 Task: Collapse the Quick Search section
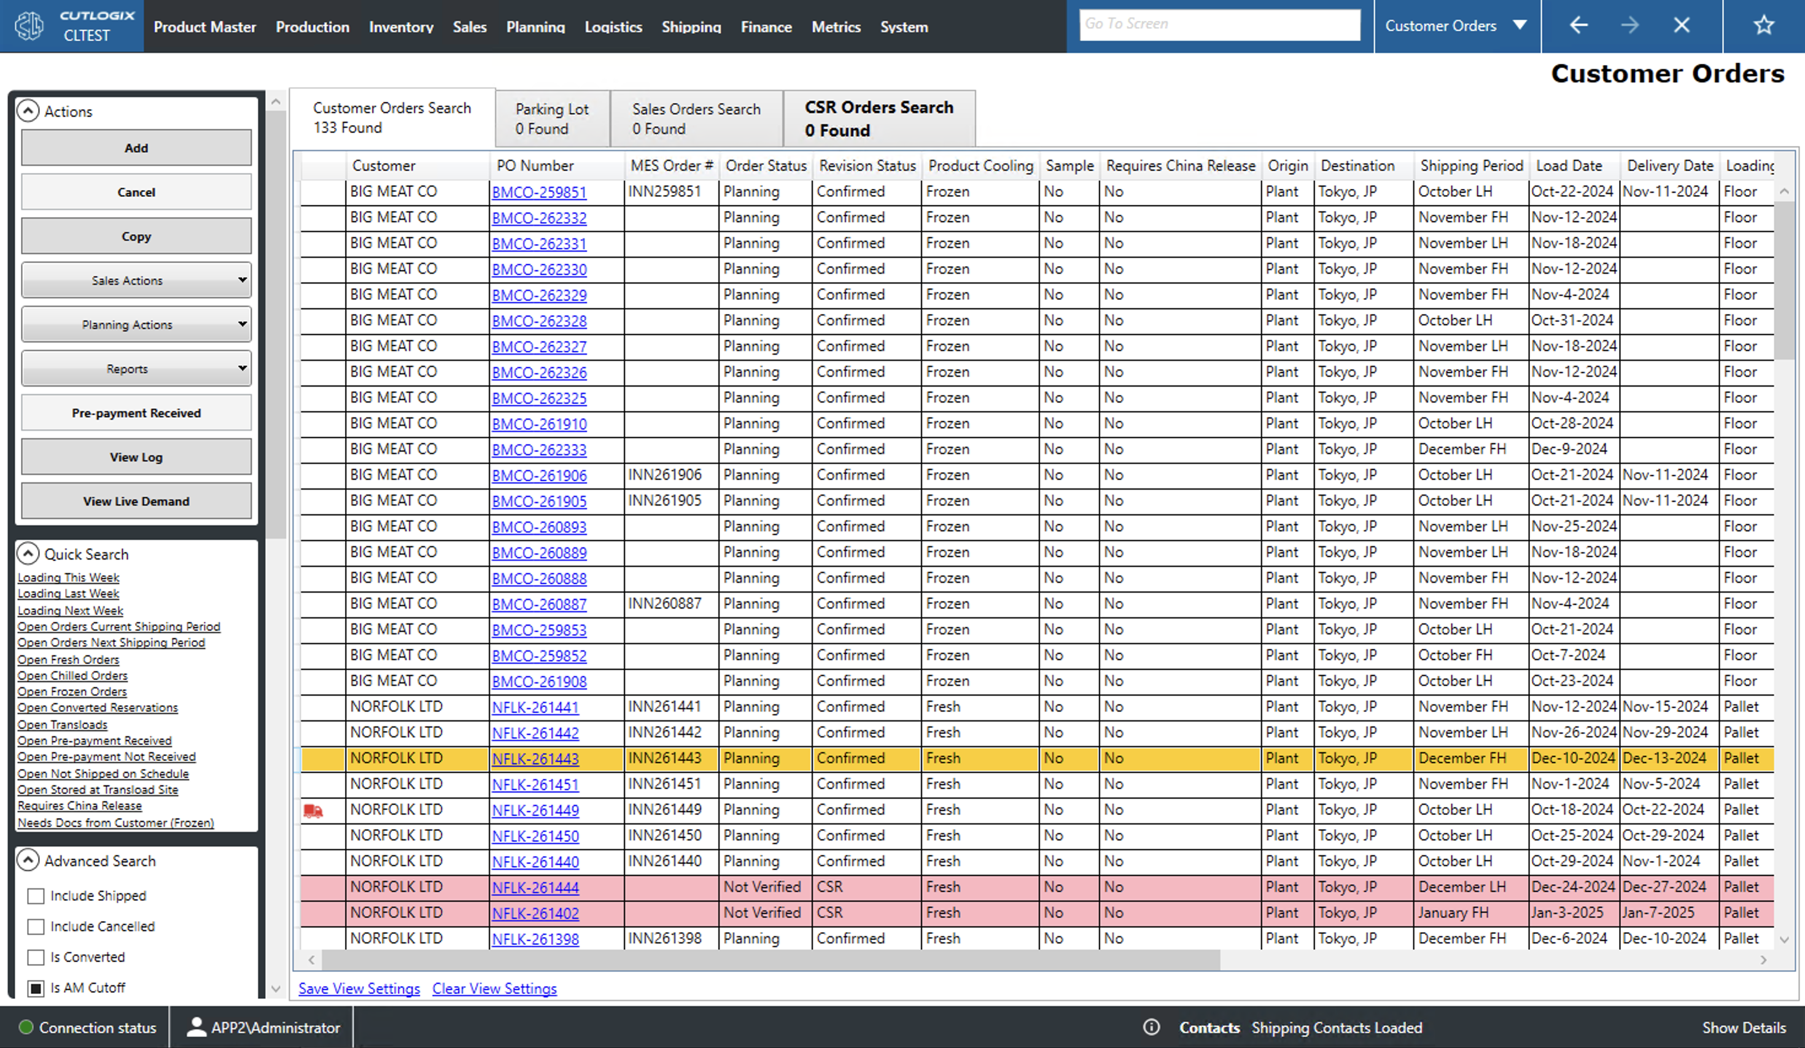pos(28,553)
